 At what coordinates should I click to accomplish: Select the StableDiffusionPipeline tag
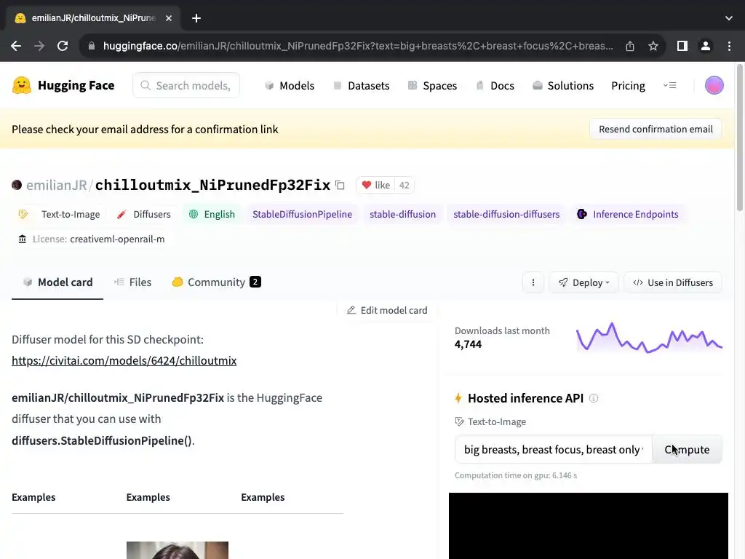click(x=302, y=215)
